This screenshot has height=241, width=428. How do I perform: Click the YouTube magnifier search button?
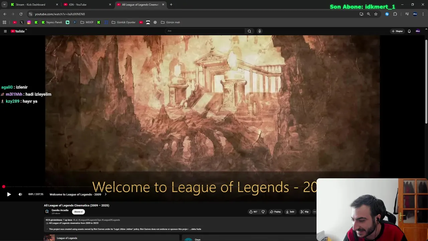pos(249,31)
